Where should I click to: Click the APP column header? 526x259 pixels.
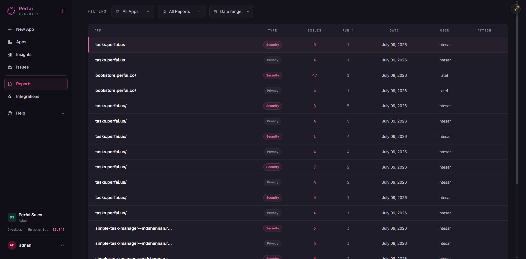pyautogui.click(x=98, y=30)
